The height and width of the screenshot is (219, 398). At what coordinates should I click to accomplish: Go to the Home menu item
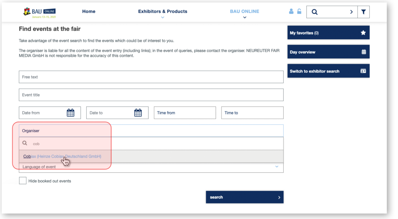[x=89, y=12]
